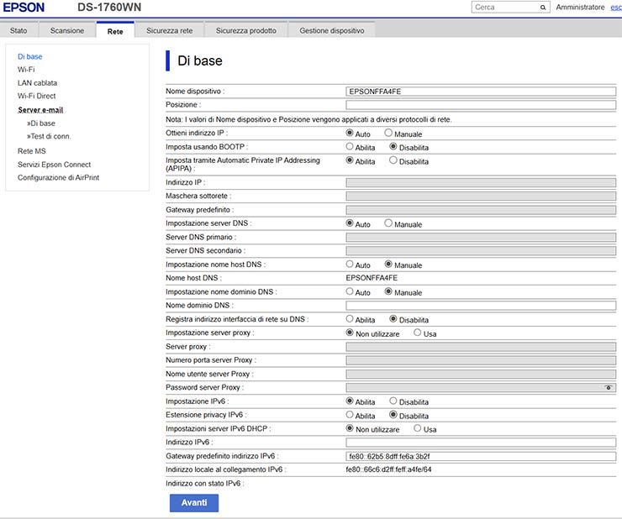622x519 pixels.
Task: Show the proxy password eye icon
Action: 609,388
